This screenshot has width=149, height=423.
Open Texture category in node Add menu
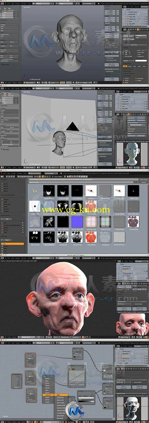pos(49,388)
